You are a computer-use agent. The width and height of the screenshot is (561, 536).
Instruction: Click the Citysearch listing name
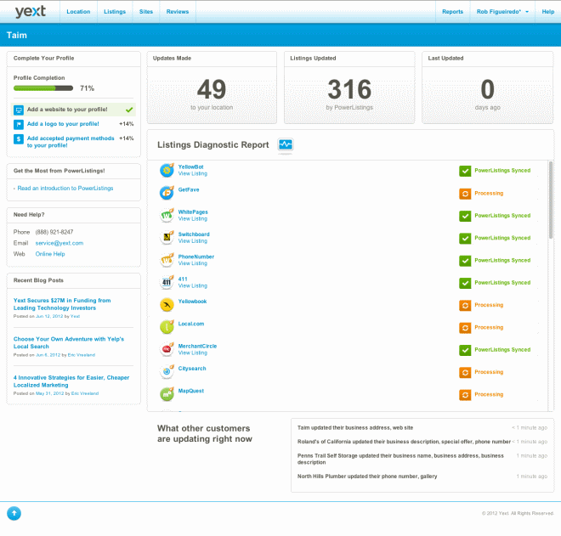pyautogui.click(x=192, y=369)
